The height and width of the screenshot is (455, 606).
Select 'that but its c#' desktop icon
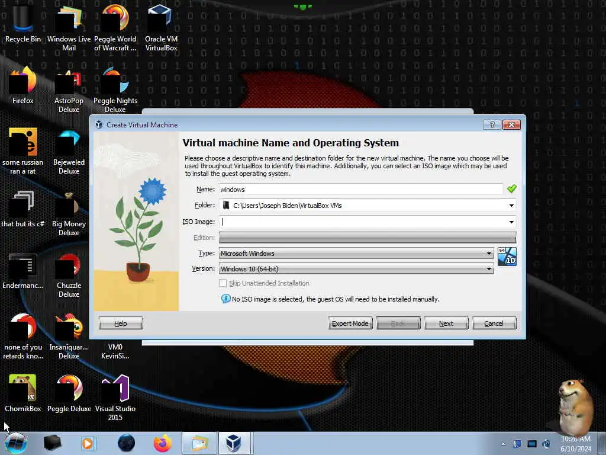(x=23, y=209)
